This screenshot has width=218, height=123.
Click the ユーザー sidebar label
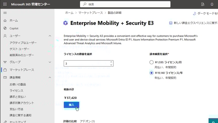[x=15, y=36]
